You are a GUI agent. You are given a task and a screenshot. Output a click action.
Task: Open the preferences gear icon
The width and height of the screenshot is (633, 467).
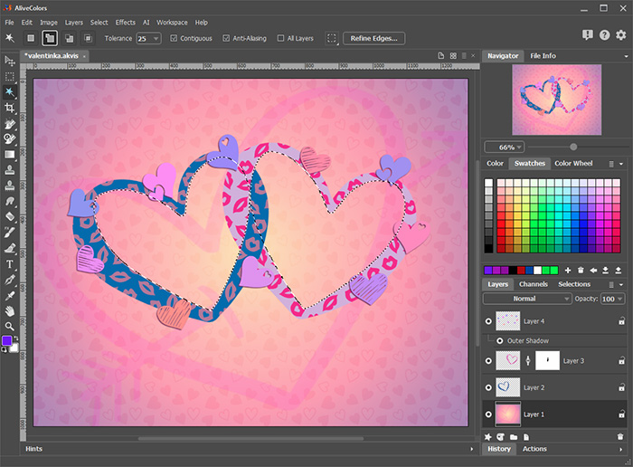pyautogui.click(x=621, y=35)
